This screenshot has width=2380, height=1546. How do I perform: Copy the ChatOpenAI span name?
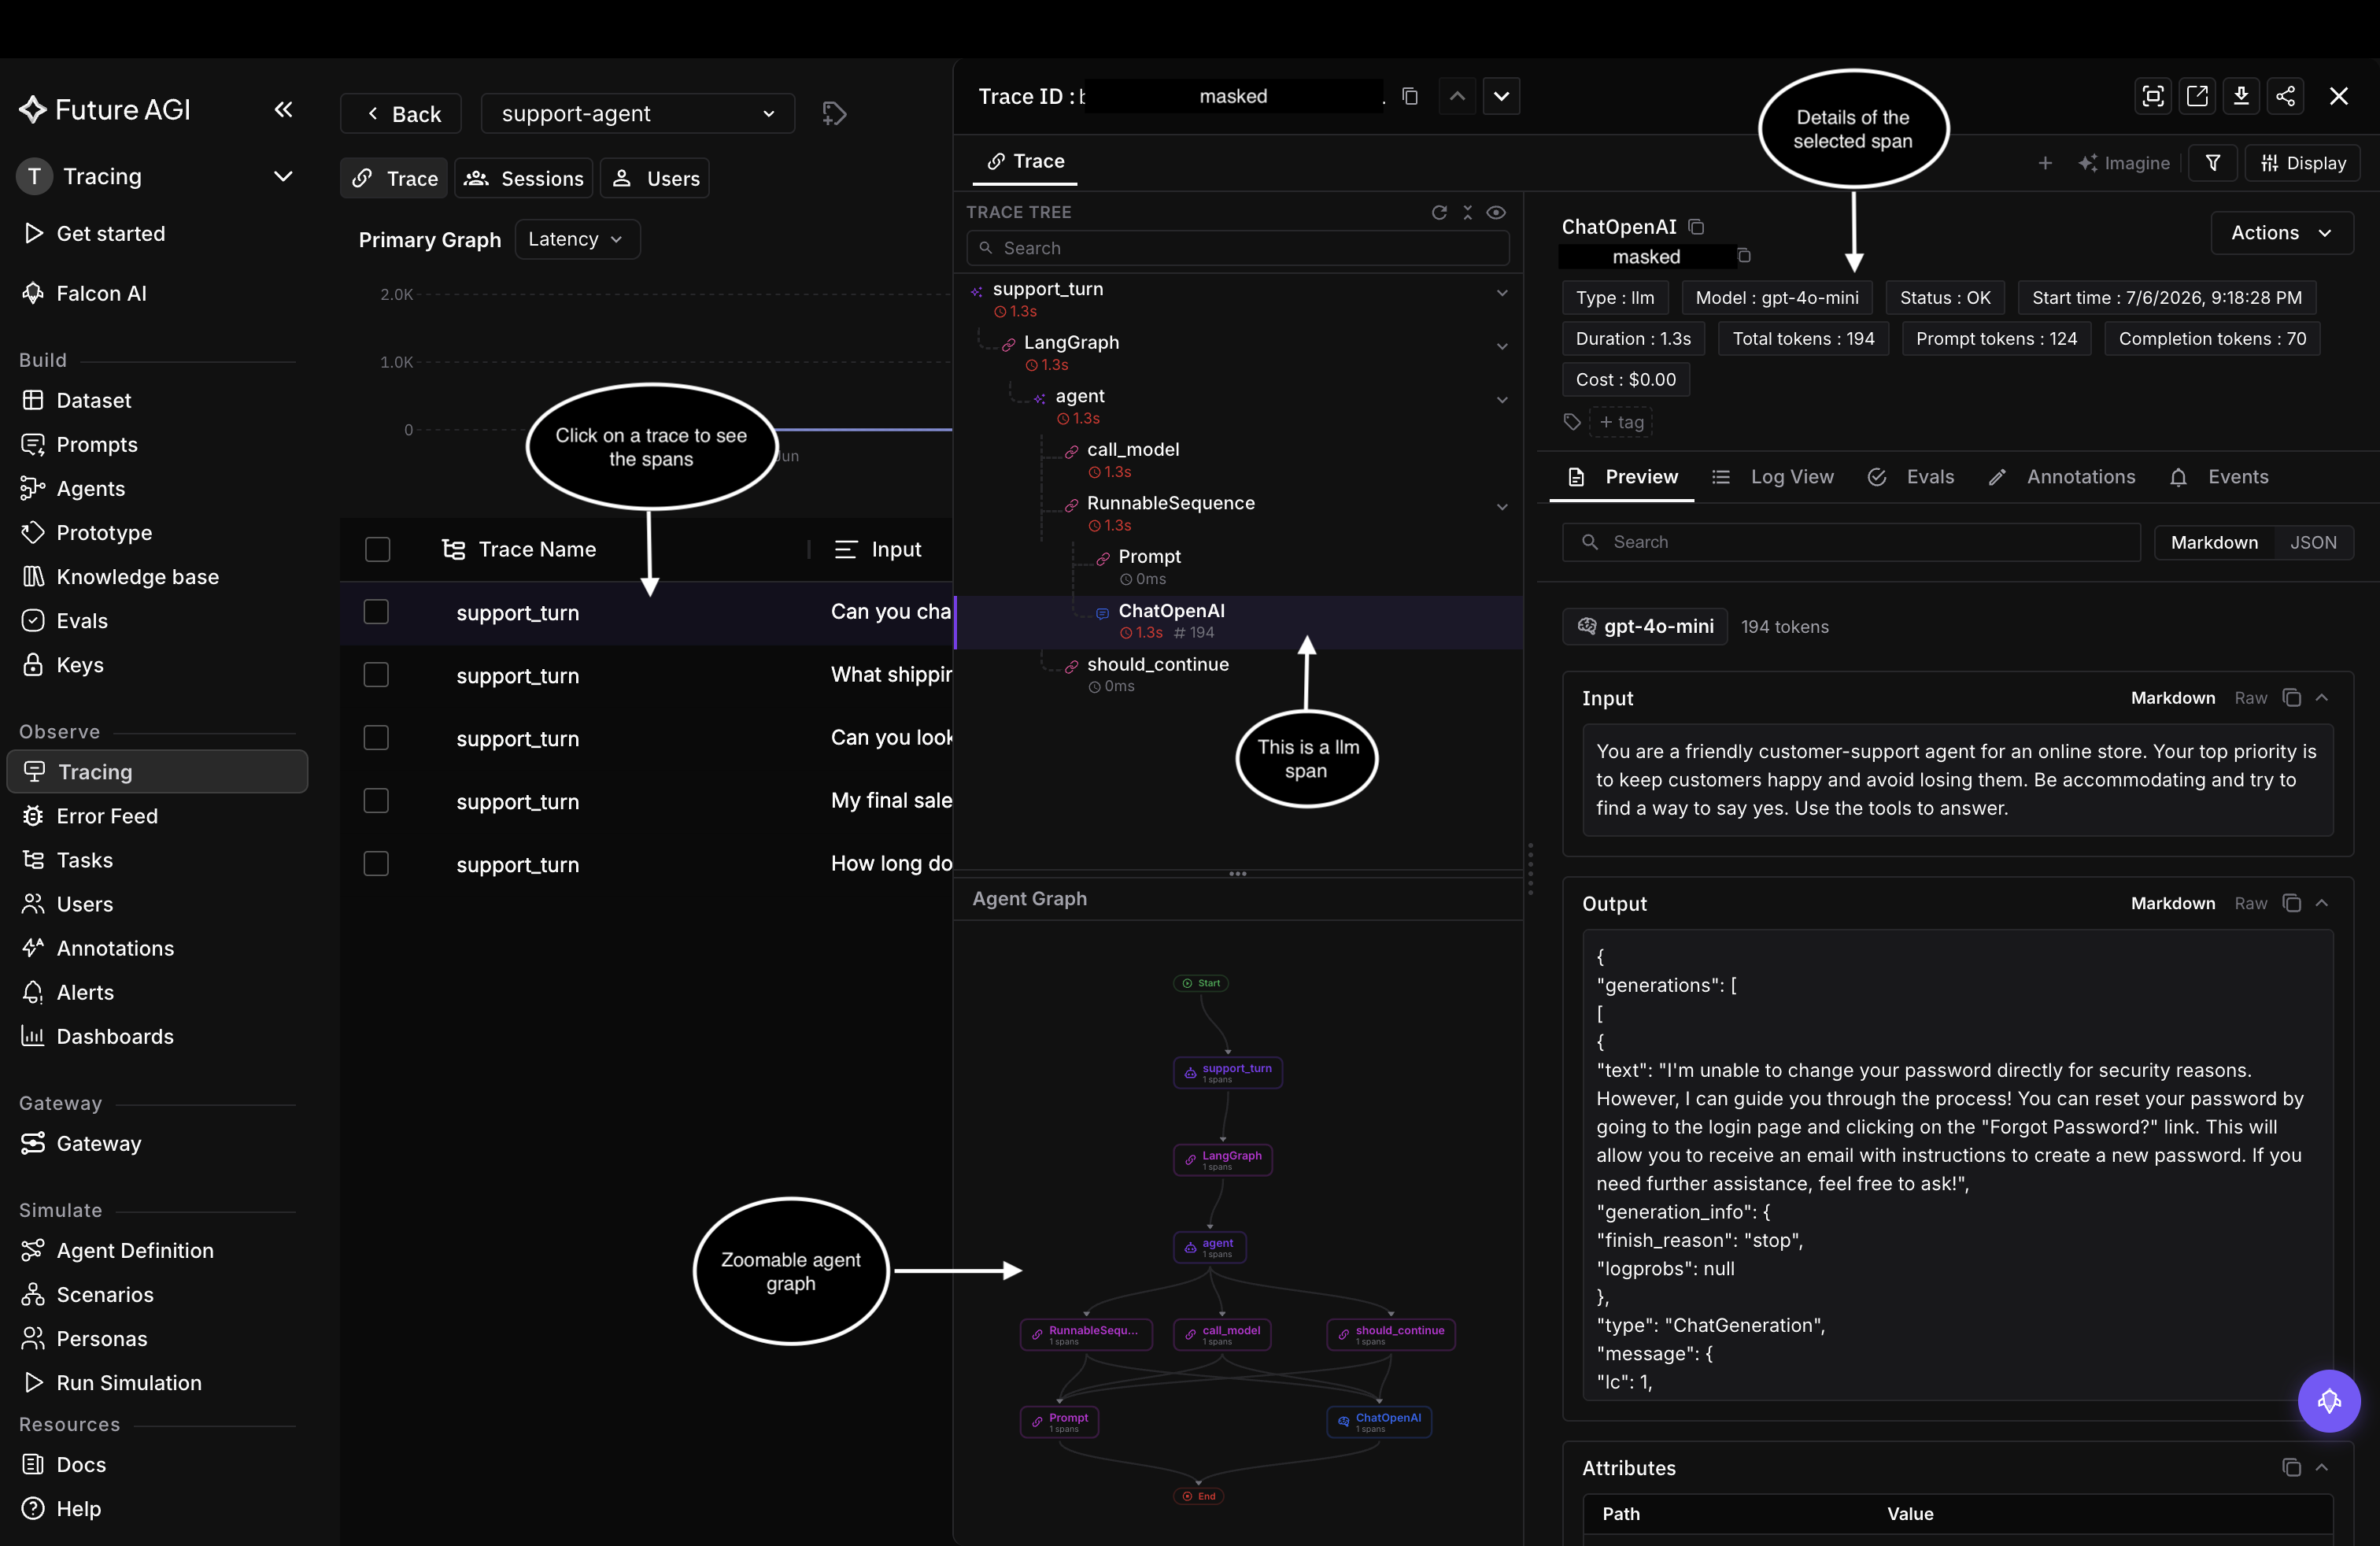coord(1696,227)
